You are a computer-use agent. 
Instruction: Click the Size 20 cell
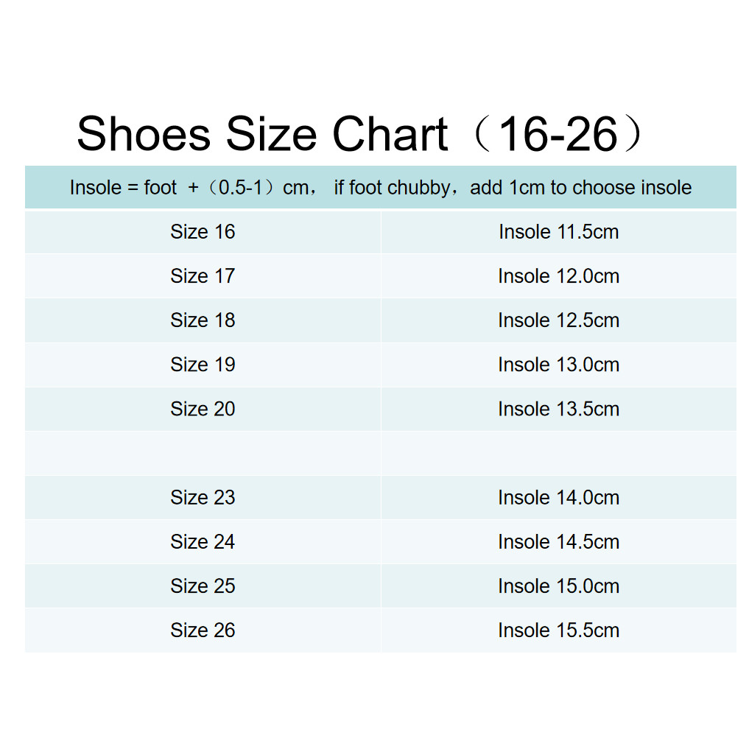pyautogui.click(x=203, y=409)
